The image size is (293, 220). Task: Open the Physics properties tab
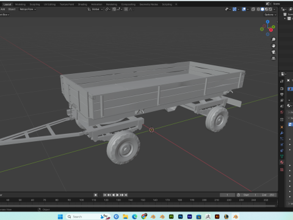point(282,145)
